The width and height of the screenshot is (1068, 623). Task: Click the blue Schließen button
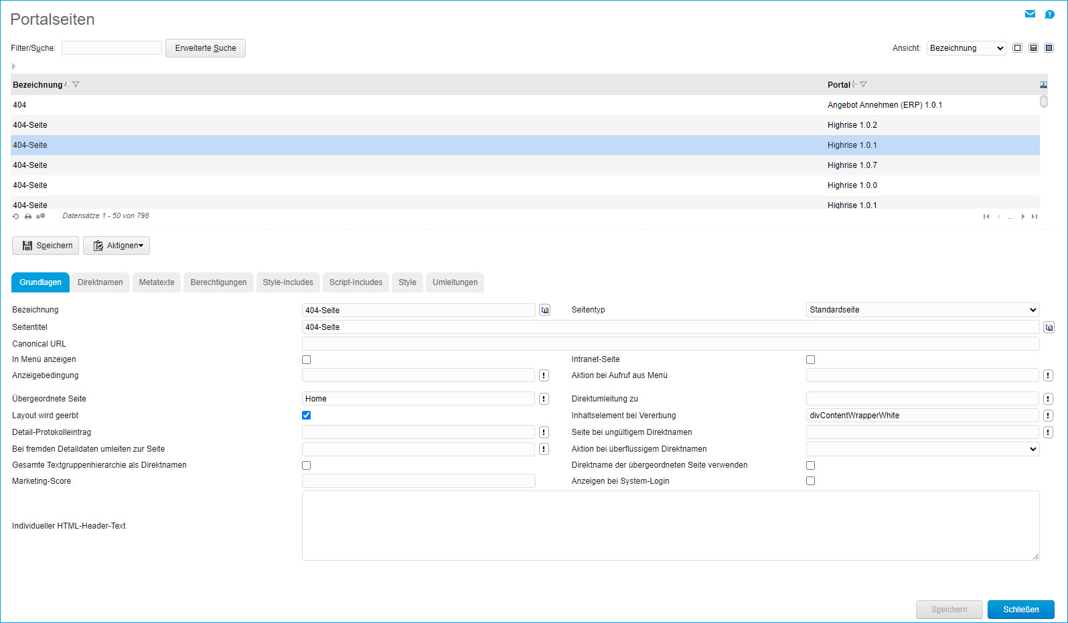[x=1020, y=610]
